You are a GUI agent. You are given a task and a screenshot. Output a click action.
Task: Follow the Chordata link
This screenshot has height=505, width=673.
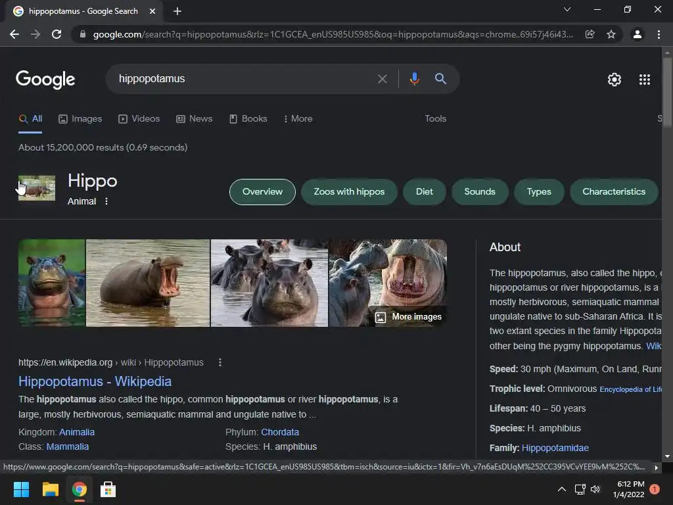point(280,433)
